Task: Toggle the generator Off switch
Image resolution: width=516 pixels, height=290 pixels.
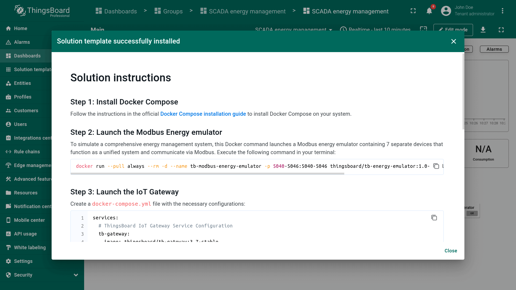Action: (472, 213)
